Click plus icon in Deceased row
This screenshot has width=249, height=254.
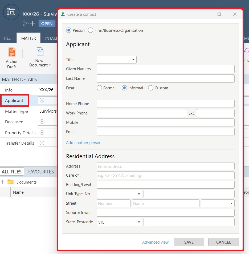pos(42,122)
